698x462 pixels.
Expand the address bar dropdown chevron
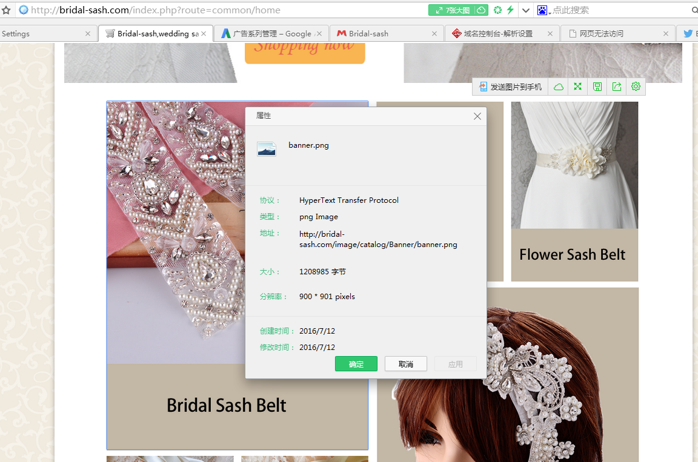(526, 10)
